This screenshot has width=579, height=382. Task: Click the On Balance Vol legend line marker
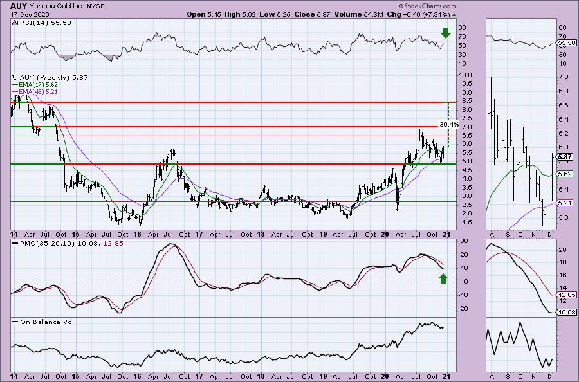(x=15, y=322)
